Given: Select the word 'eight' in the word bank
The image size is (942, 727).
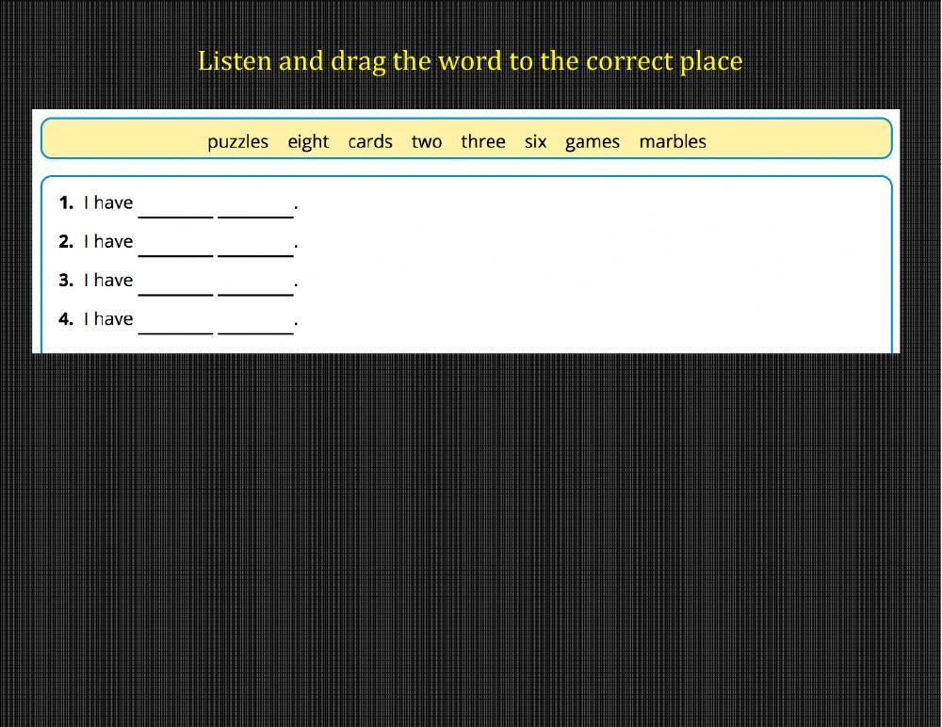Looking at the screenshot, I should tap(308, 141).
